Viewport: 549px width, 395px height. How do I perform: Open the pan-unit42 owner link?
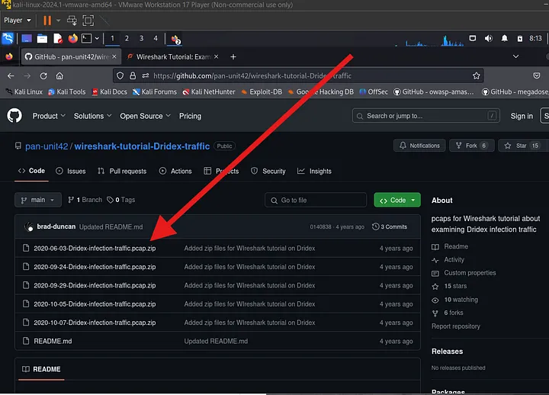[47, 146]
